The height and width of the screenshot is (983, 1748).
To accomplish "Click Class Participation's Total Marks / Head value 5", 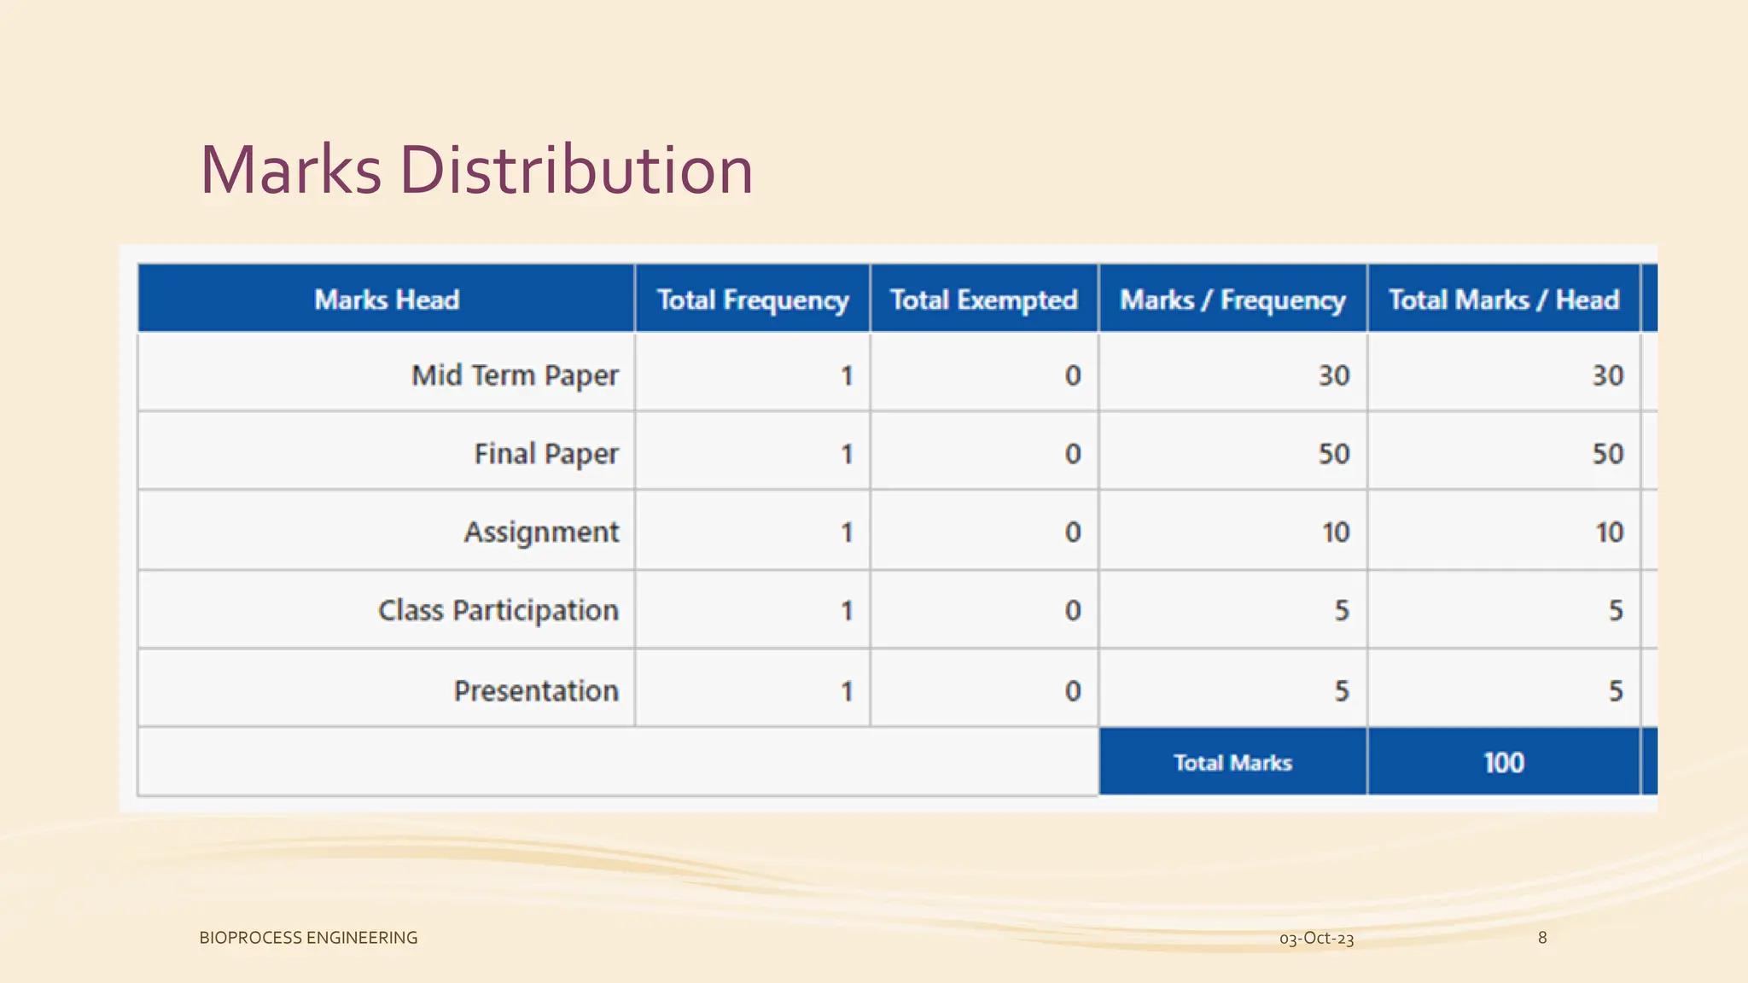I will [x=1616, y=611].
